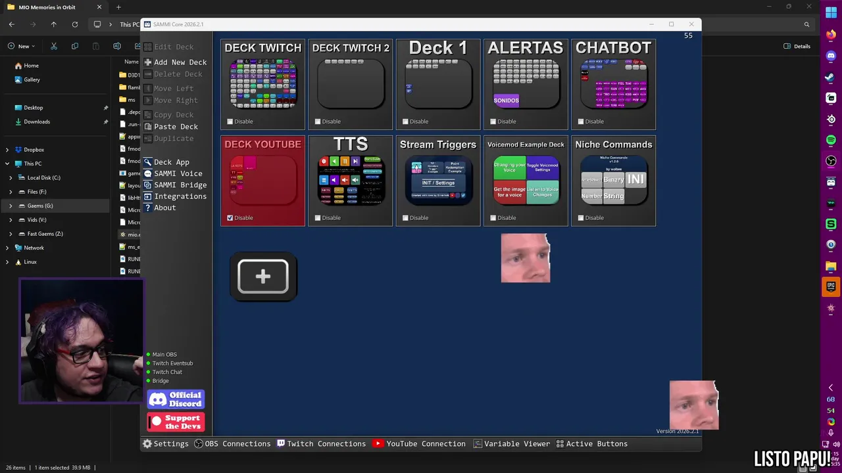This screenshot has width=842, height=473.
Task: Click the Variable Viewer icon
Action: click(478, 444)
